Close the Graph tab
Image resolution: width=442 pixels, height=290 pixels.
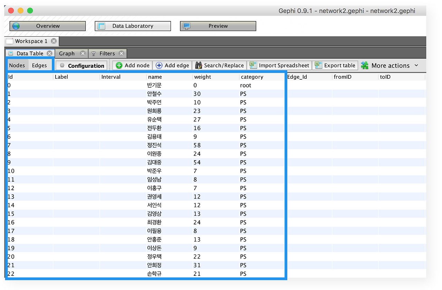click(83, 54)
